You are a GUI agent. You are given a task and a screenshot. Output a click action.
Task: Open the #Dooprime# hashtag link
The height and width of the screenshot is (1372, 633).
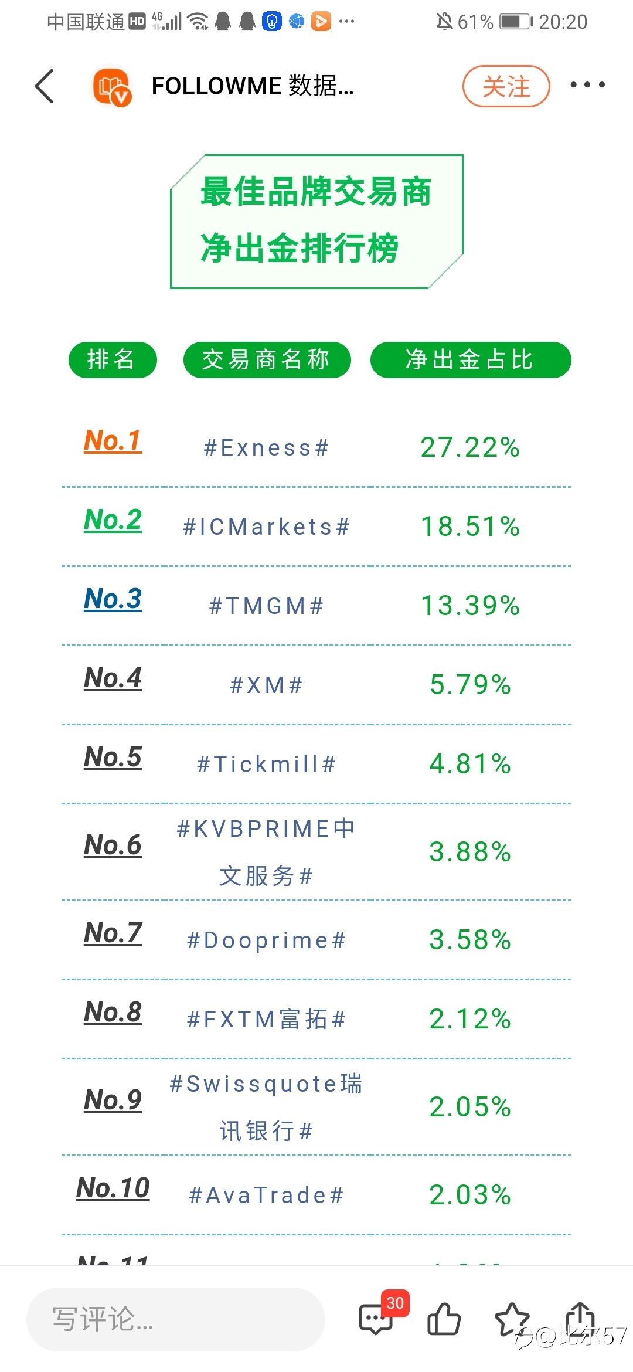pyautogui.click(x=266, y=940)
